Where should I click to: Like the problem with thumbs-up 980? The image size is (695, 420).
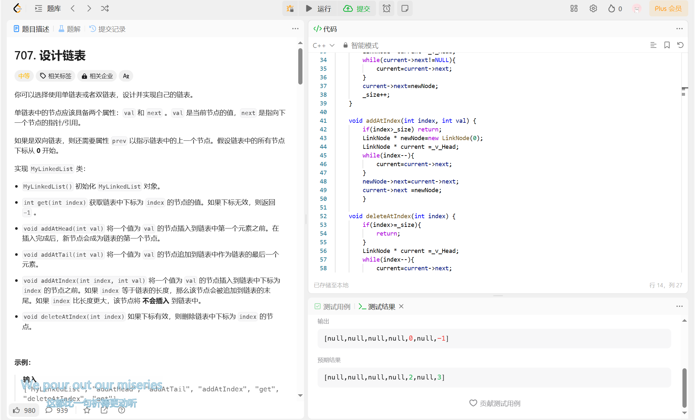click(x=24, y=410)
